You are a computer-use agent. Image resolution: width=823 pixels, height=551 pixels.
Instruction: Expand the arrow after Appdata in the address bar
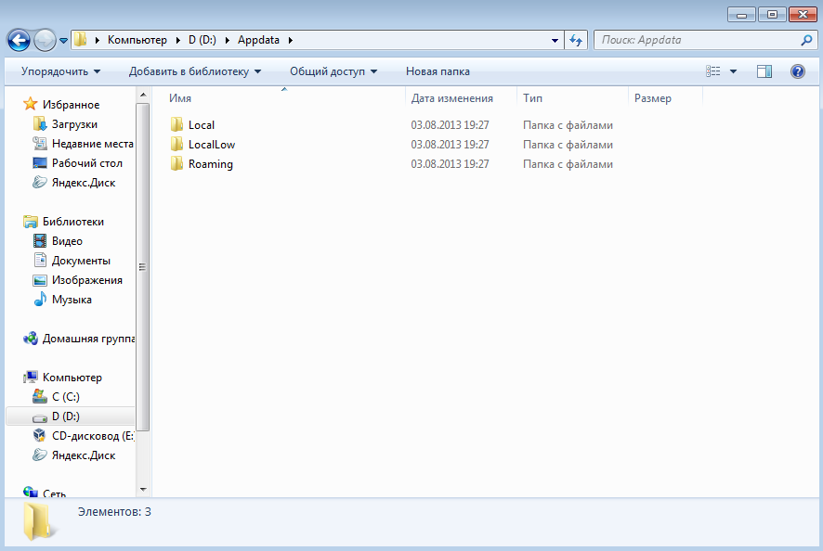[290, 40]
